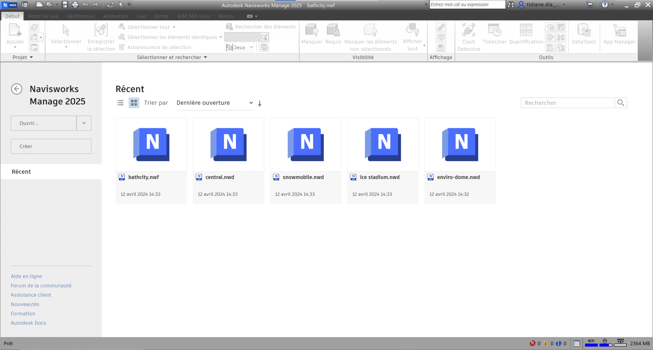Launch the TimeLiner tool

coord(494,34)
